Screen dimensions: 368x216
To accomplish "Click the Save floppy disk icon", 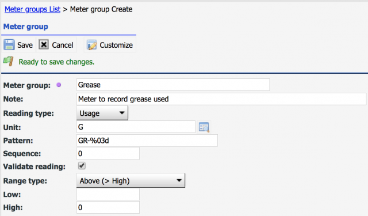I will (9, 44).
